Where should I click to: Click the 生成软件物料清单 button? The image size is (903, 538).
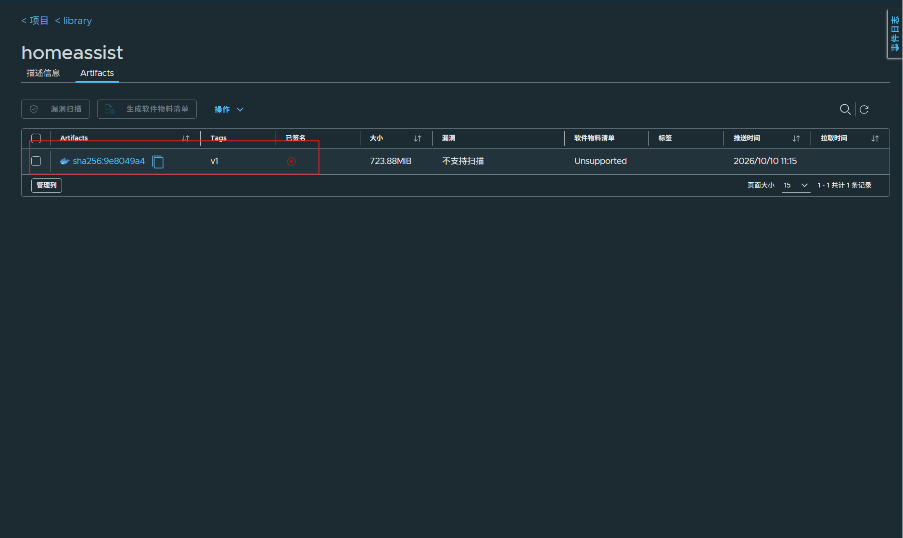147,109
